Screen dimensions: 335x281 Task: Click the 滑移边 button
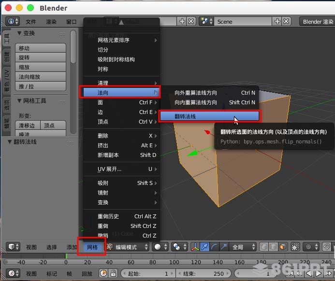coord(28,125)
